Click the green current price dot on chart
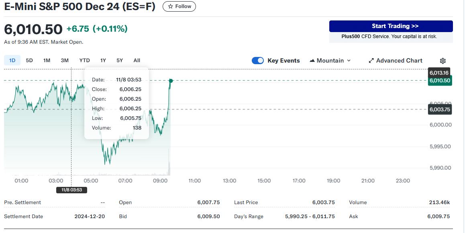 click(171, 81)
